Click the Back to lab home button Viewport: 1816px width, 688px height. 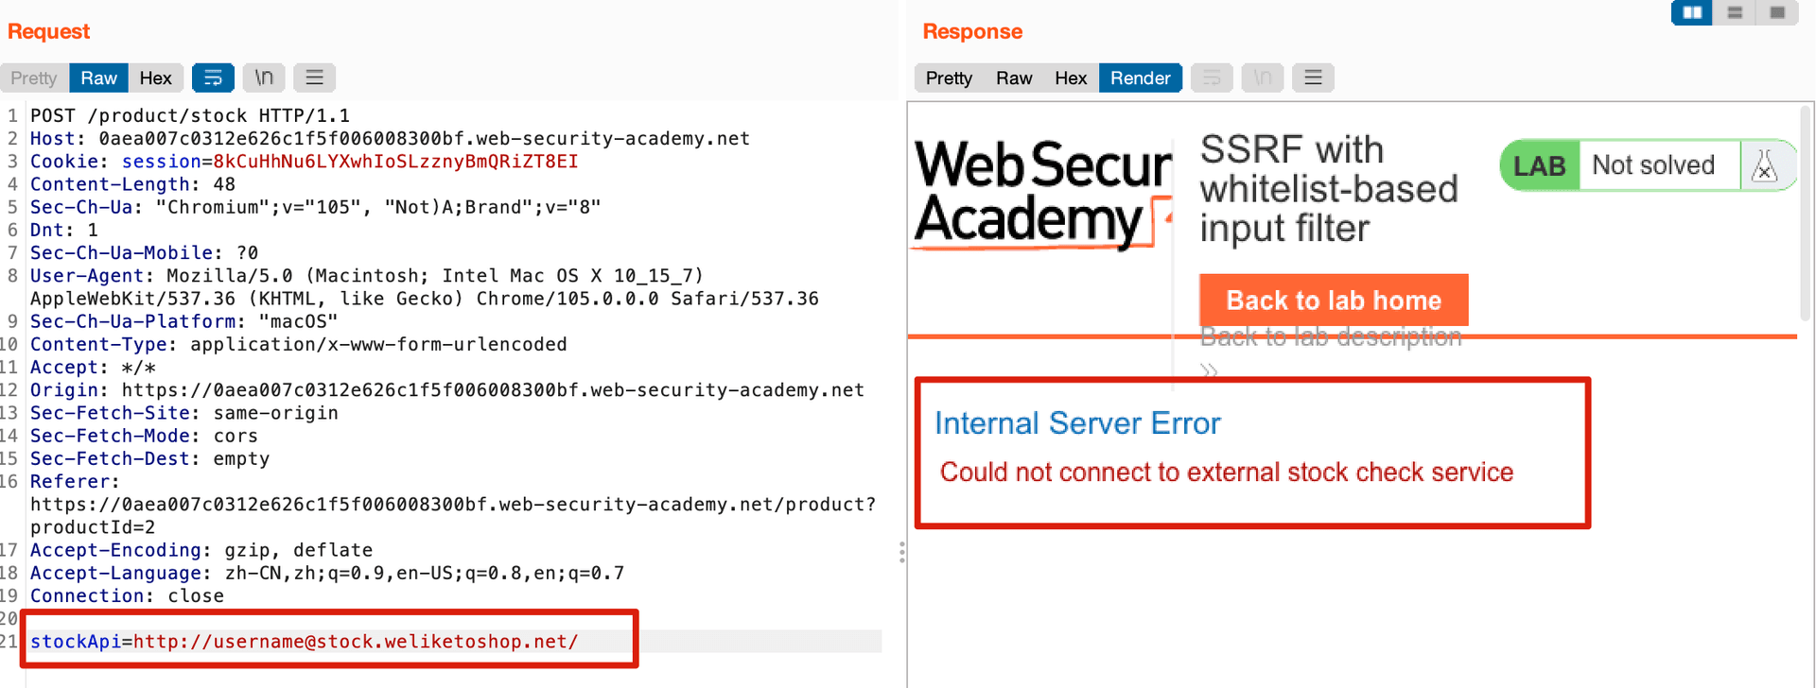(x=1334, y=301)
